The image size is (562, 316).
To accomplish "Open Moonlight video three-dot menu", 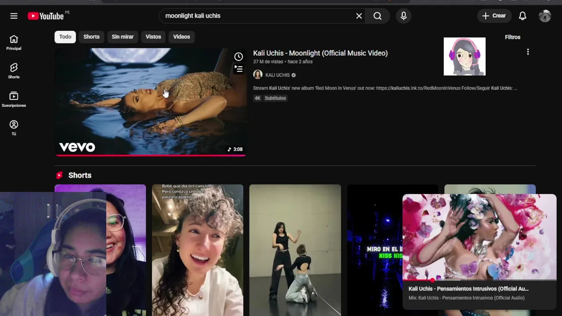I will point(528,52).
